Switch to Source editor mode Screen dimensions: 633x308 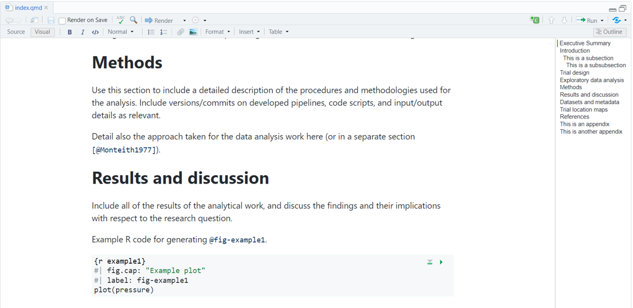[x=16, y=32]
